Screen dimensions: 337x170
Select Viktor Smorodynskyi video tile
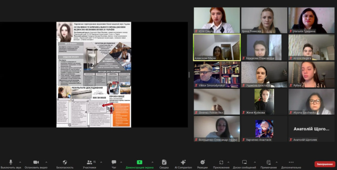217,74
